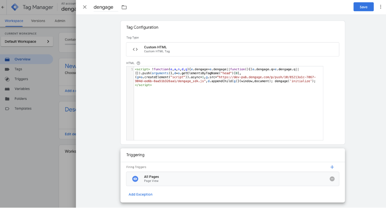The image size is (386, 210).
Task: Click the Tag Manager title text
Action: [x=38, y=7]
